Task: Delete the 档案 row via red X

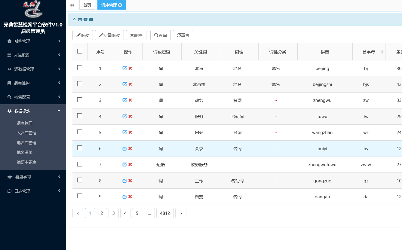Action: [130, 197]
